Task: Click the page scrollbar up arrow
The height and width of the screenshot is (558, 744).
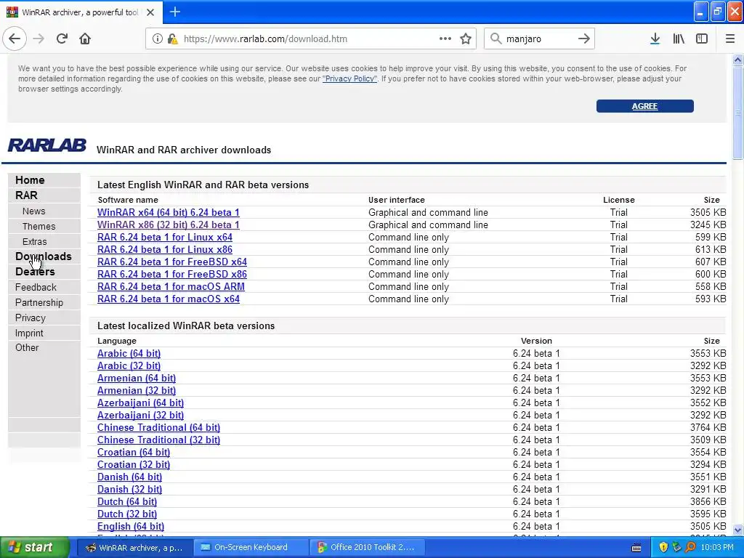Action: [738, 60]
